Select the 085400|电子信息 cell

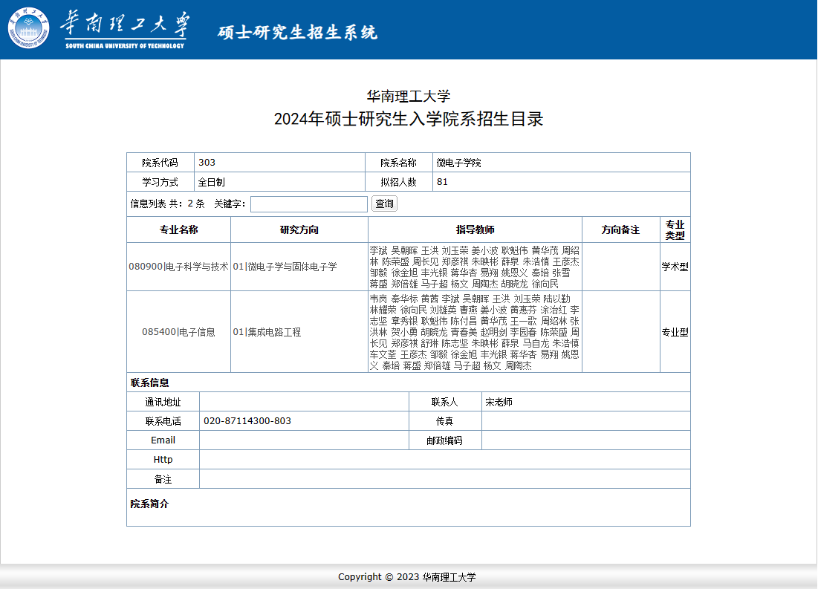(x=178, y=332)
